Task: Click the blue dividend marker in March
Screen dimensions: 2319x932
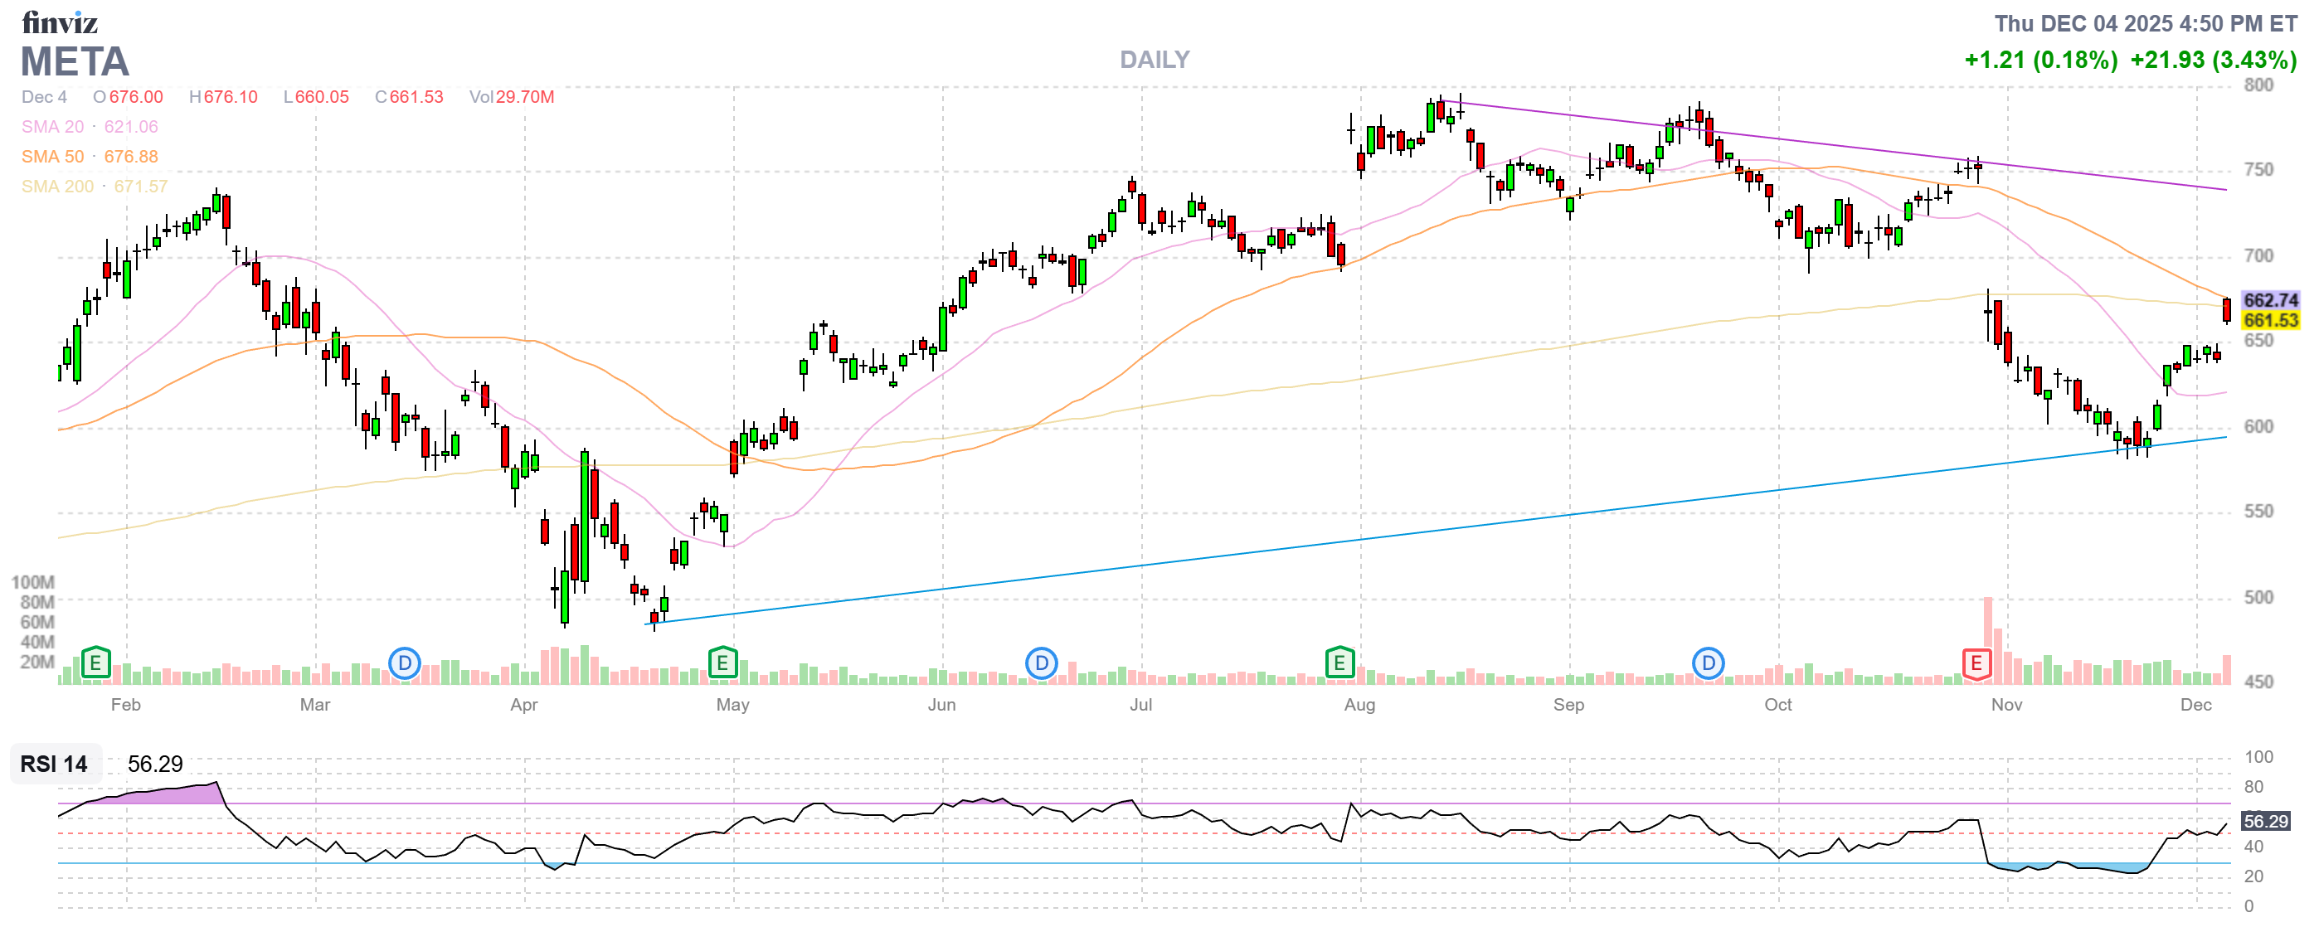Action: (404, 664)
